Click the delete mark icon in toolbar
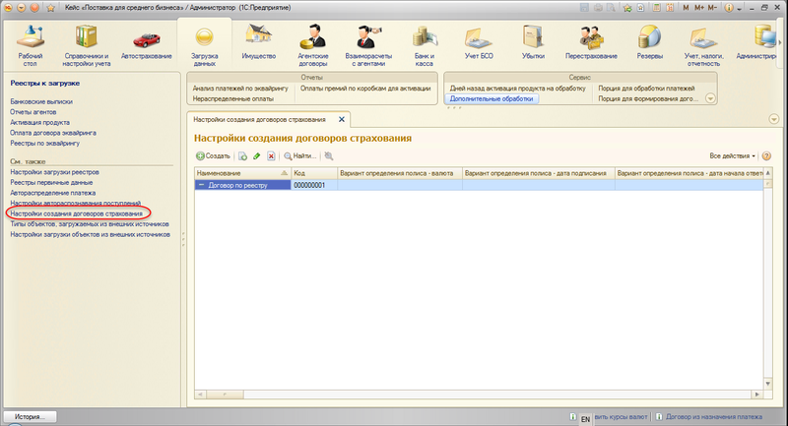The image size is (788, 426). [271, 155]
